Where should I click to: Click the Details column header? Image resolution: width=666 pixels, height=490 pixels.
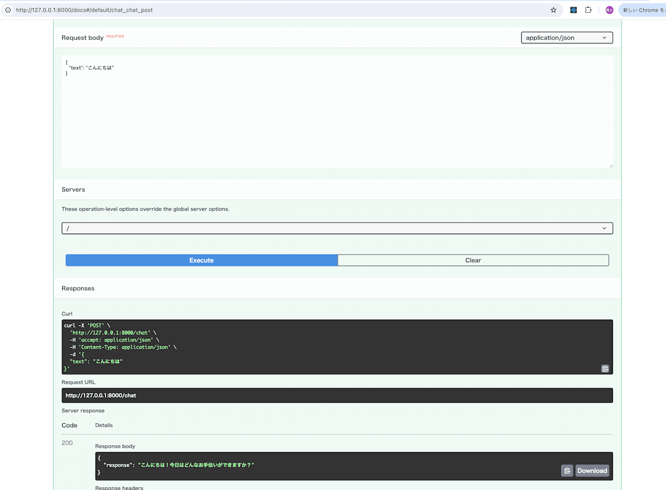[x=104, y=425]
